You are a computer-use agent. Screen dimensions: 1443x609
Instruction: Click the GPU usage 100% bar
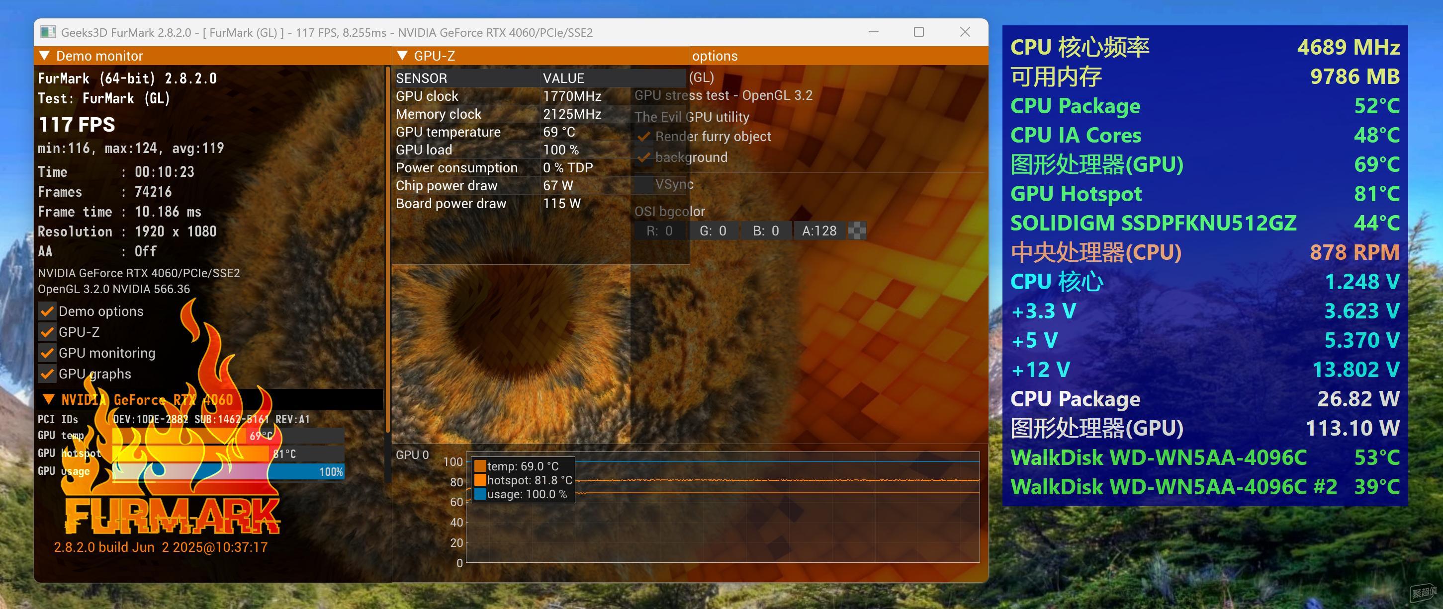[228, 471]
